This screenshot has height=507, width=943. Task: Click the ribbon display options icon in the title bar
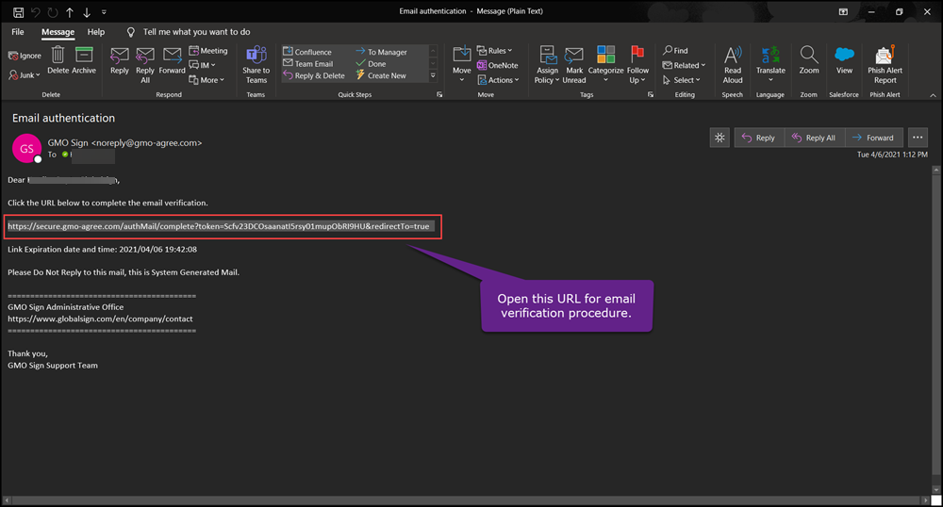pos(844,11)
